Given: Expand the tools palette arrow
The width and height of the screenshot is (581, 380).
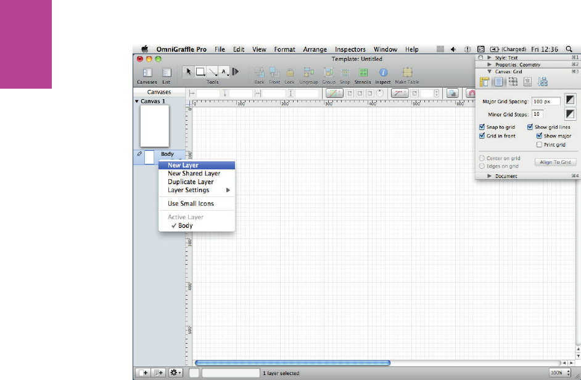Looking at the screenshot, I should [235, 71].
